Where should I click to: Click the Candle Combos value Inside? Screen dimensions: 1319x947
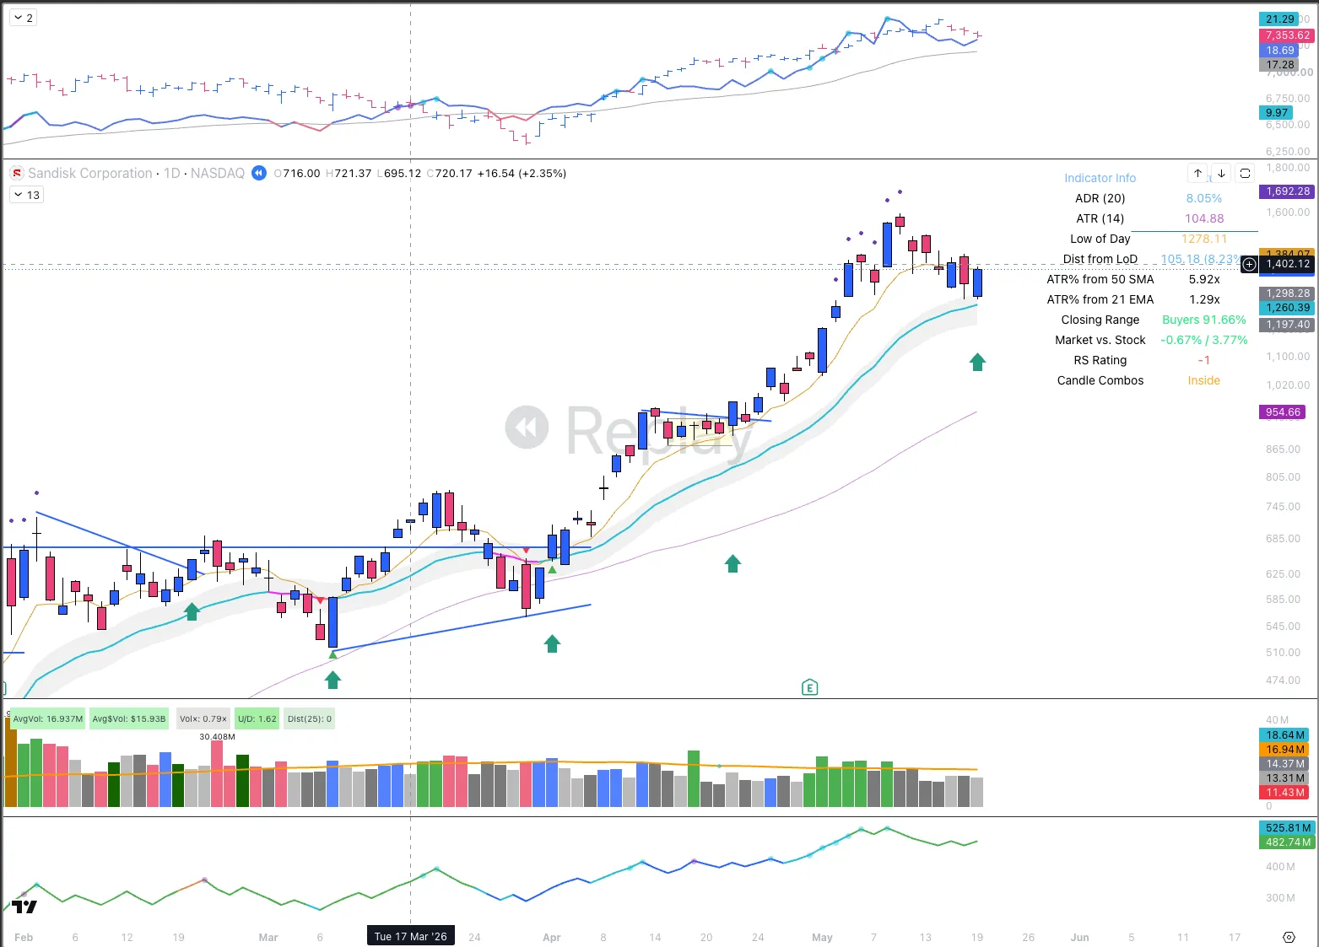pyautogui.click(x=1204, y=380)
